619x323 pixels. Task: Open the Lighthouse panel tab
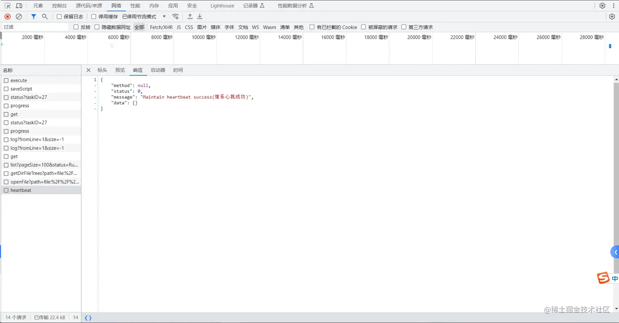pos(222,6)
